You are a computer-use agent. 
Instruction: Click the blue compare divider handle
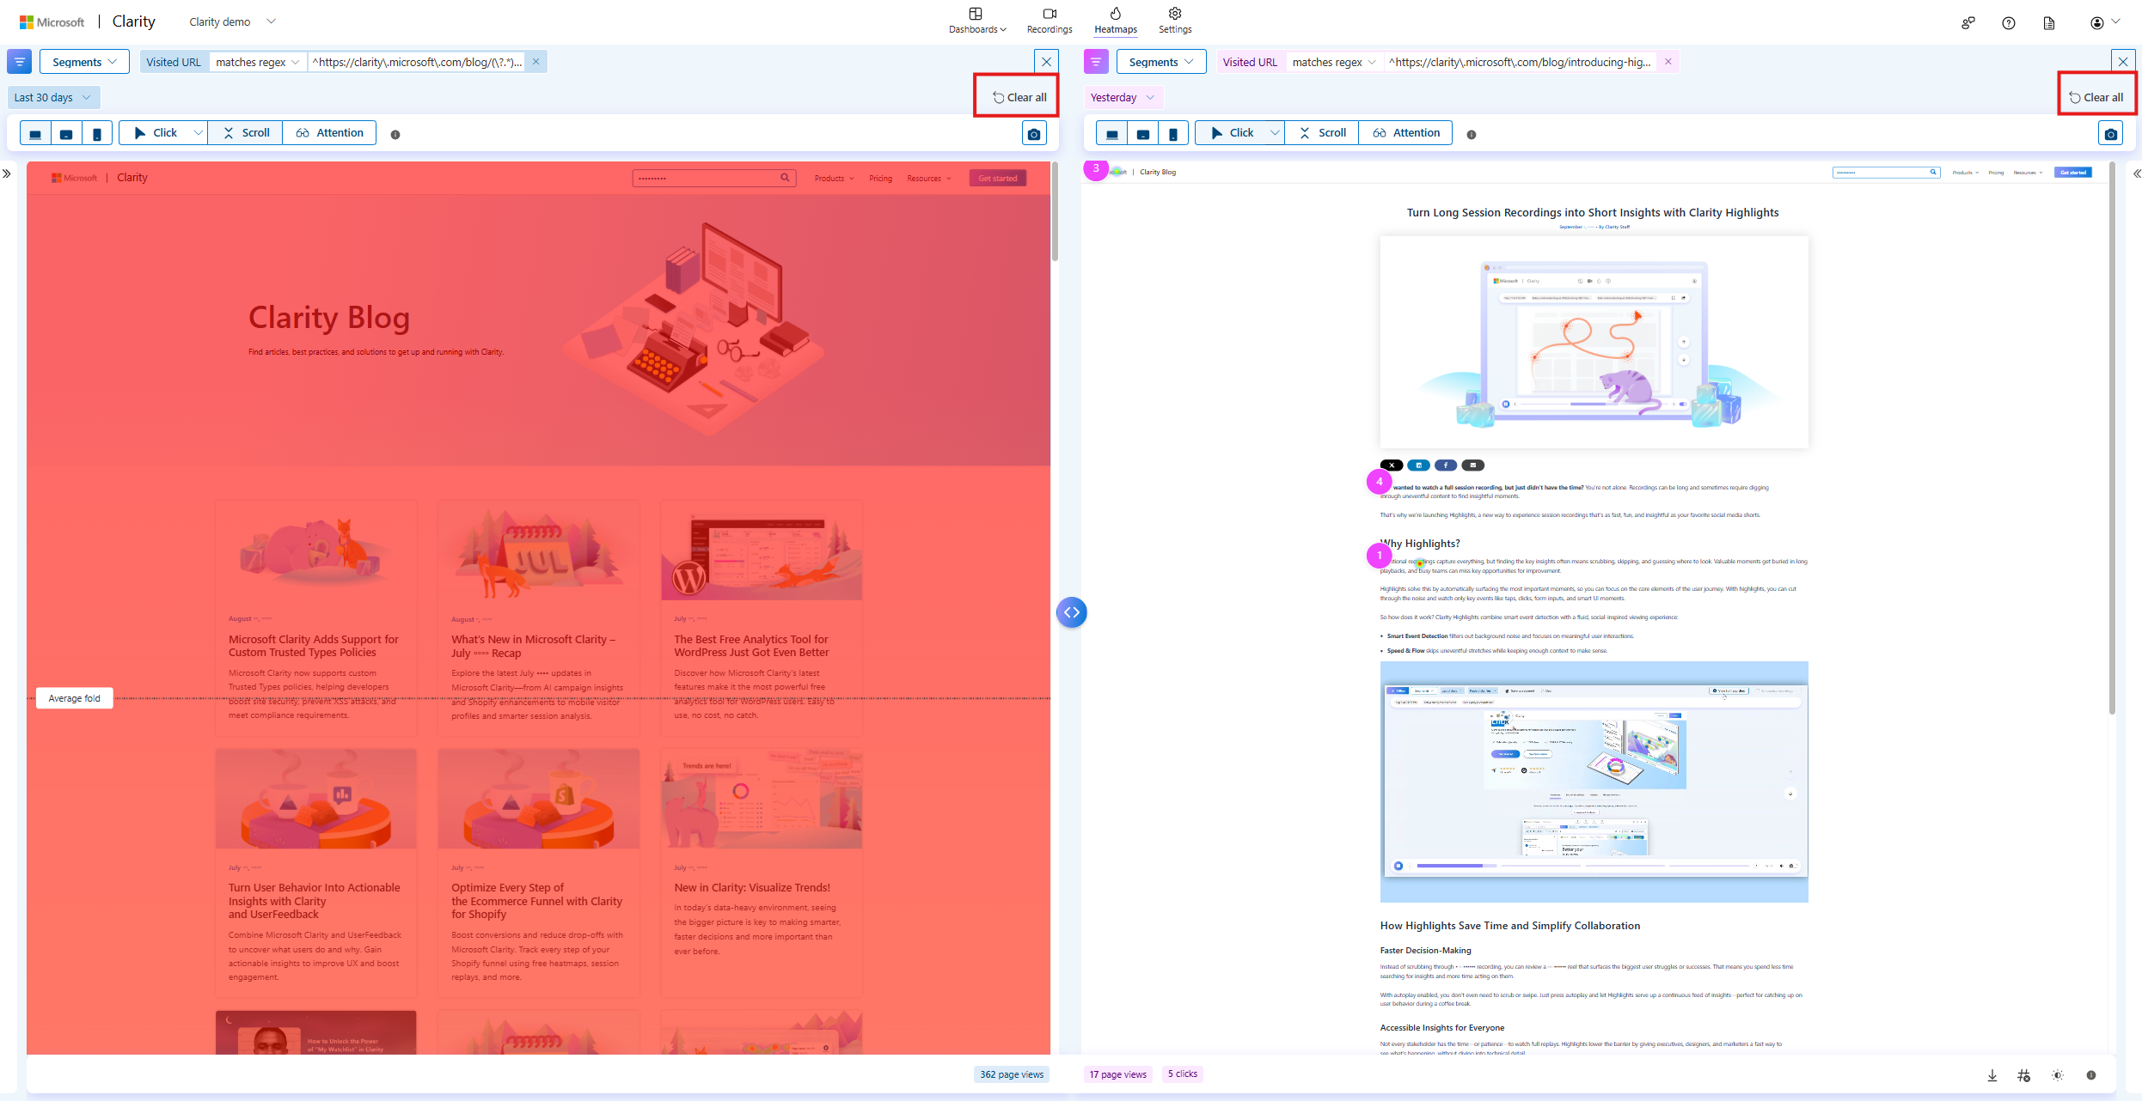tap(1072, 612)
